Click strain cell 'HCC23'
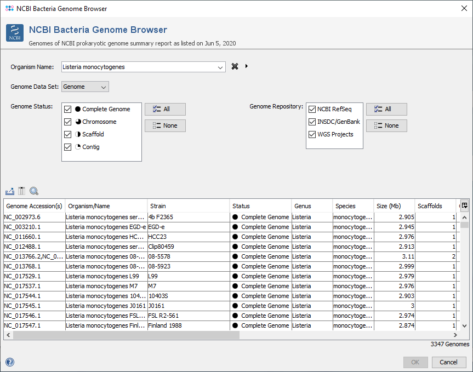This screenshot has width=473, height=372. pos(189,237)
